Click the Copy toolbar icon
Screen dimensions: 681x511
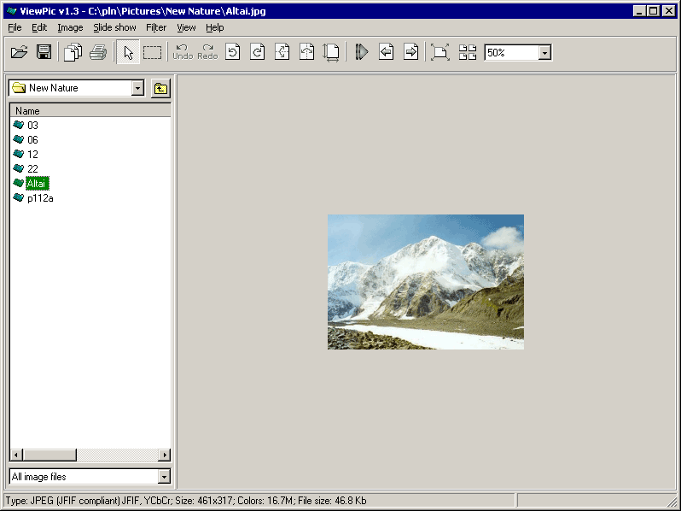click(73, 52)
